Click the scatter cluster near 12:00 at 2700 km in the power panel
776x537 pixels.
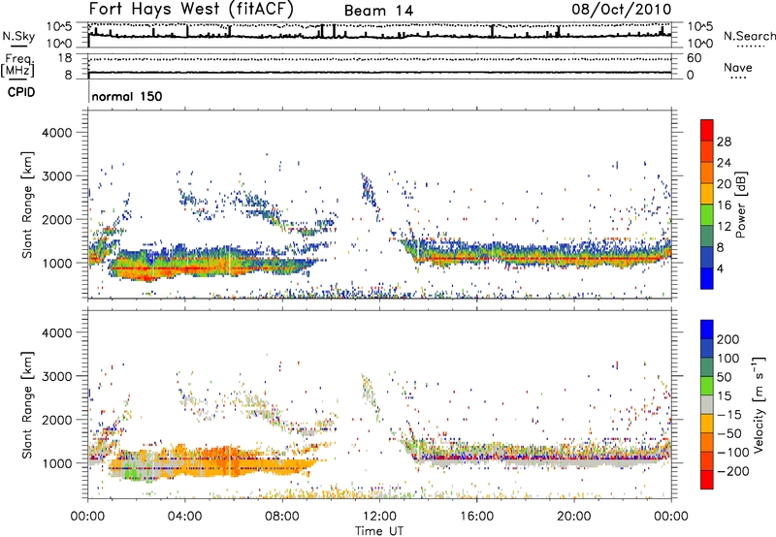pyautogui.click(x=368, y=190)
